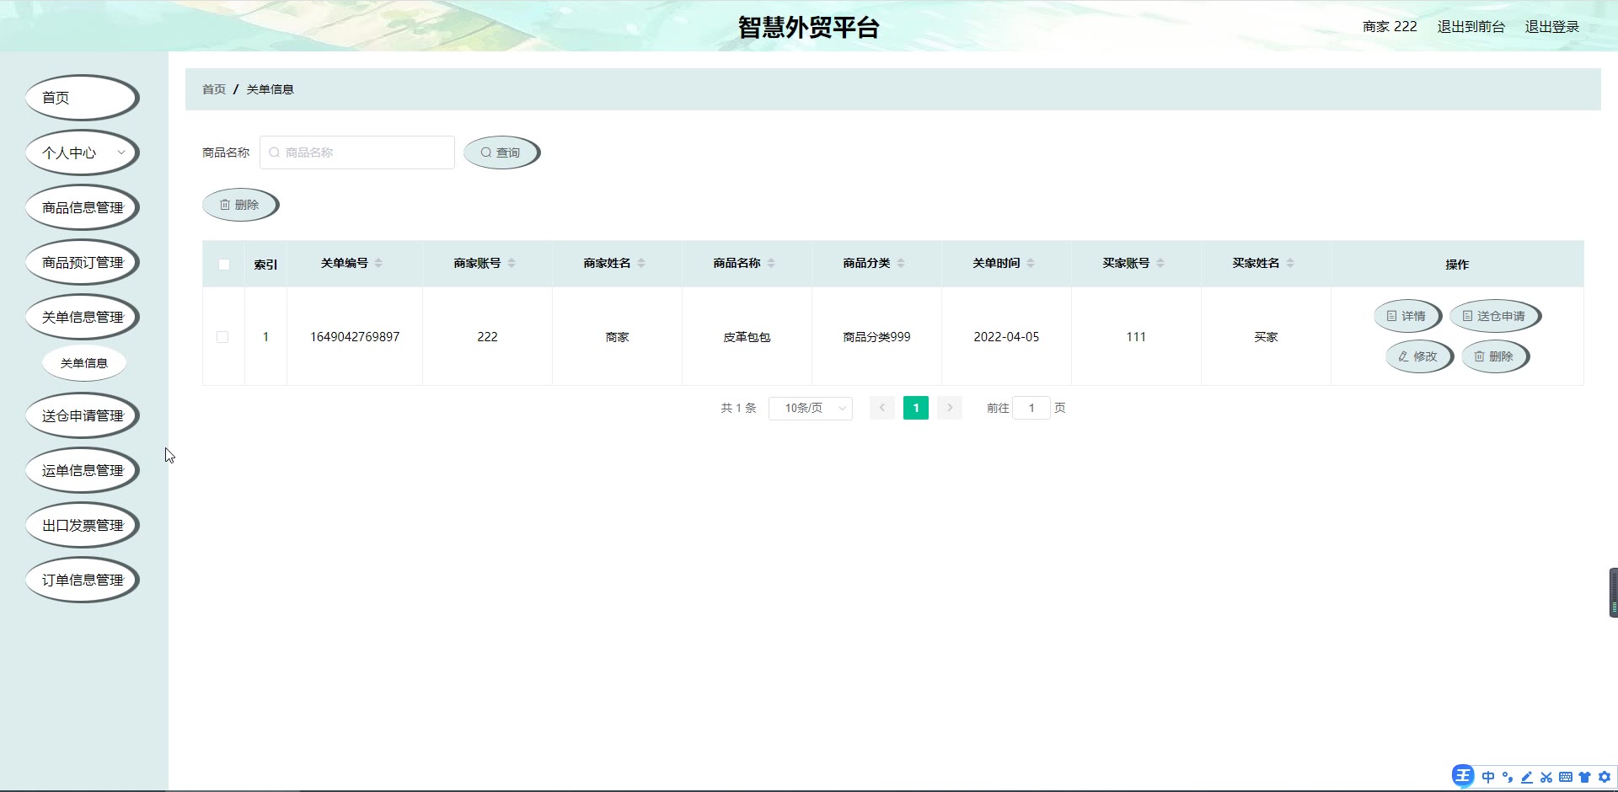This screenshot has width=1618, height=792.
Task: Open 商品信息管理 in the sidebar
Action: click(x=83, y=207)
